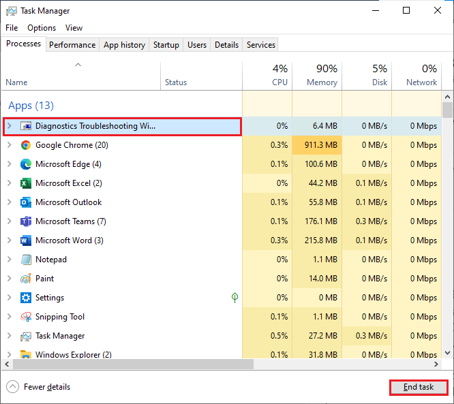Sort by the Network column header
The width and height of the screenshot is (454, 404).
(x=417, y=76)
